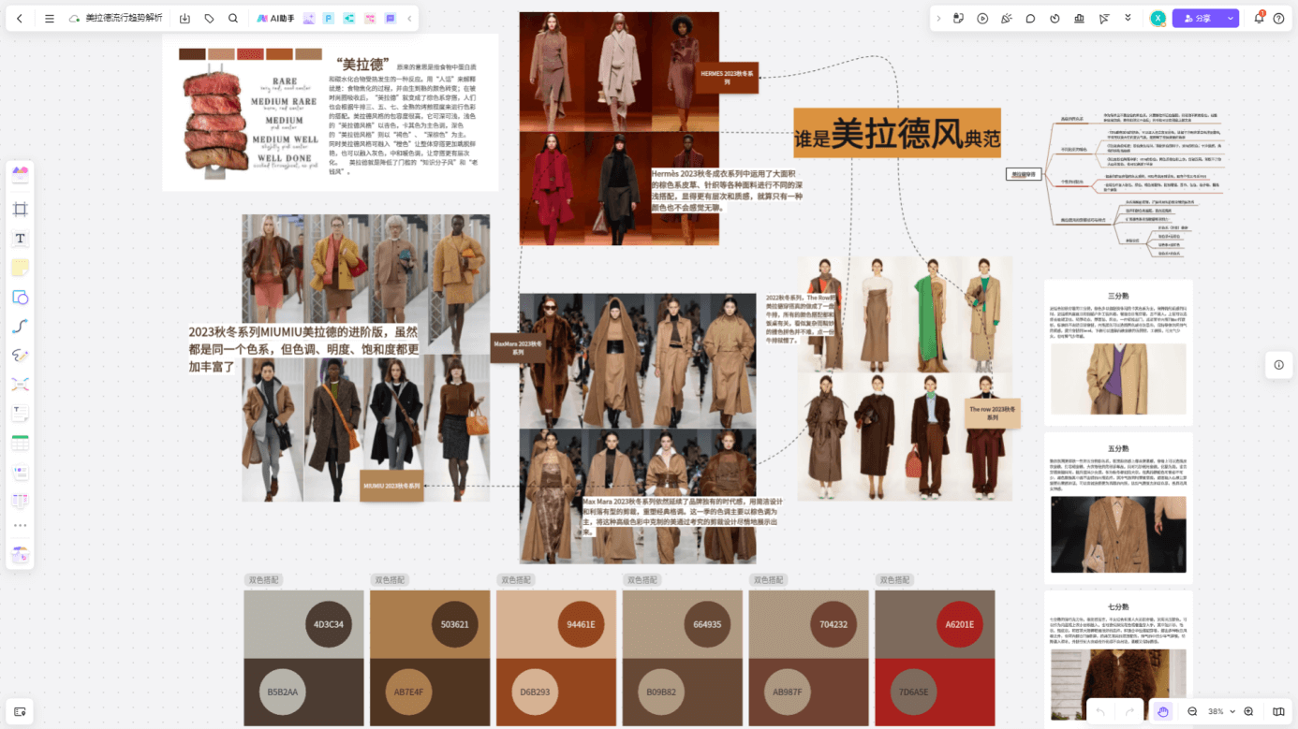
Task: Click the undo arrow
Action: 1101,712
